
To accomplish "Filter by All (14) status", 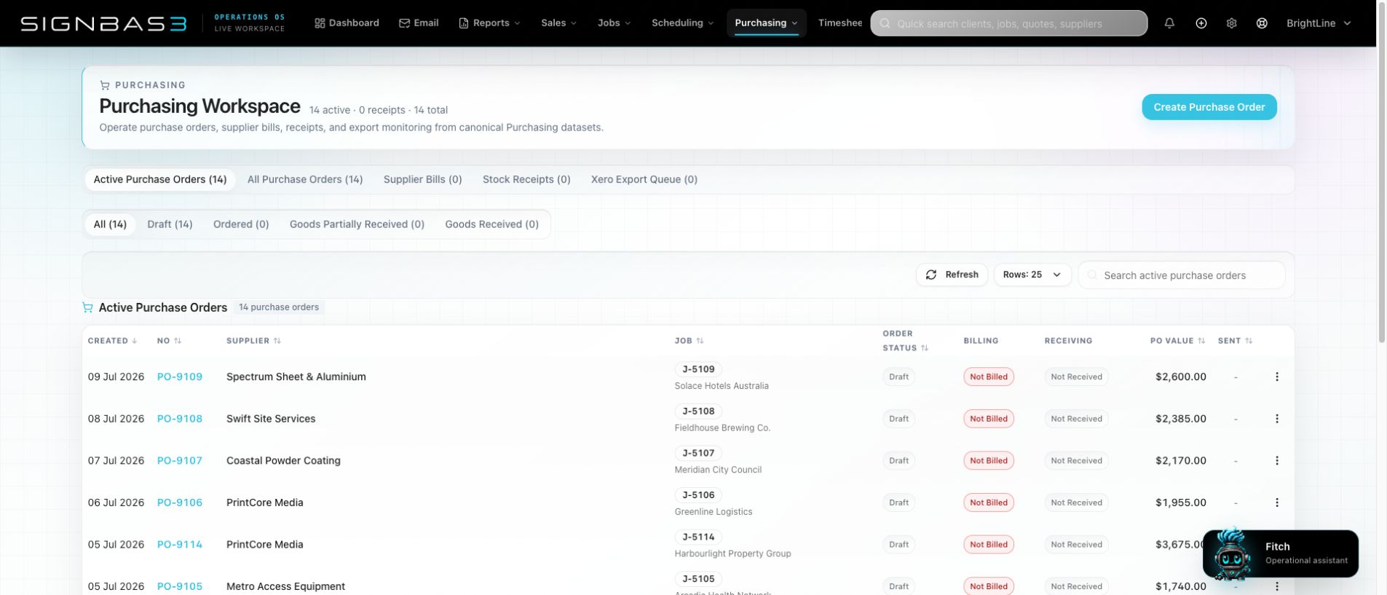I will click(x=110, y=224).
